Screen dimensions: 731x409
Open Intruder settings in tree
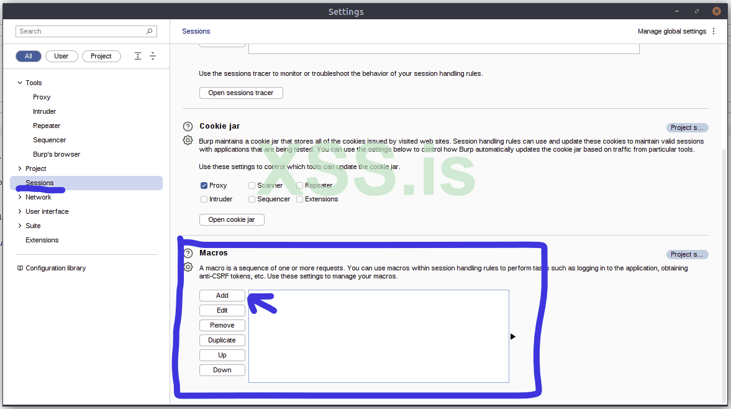pos(44,111)
